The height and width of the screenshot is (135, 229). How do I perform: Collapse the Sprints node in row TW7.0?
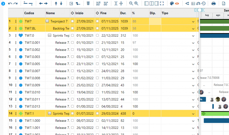tap(50, 35)
